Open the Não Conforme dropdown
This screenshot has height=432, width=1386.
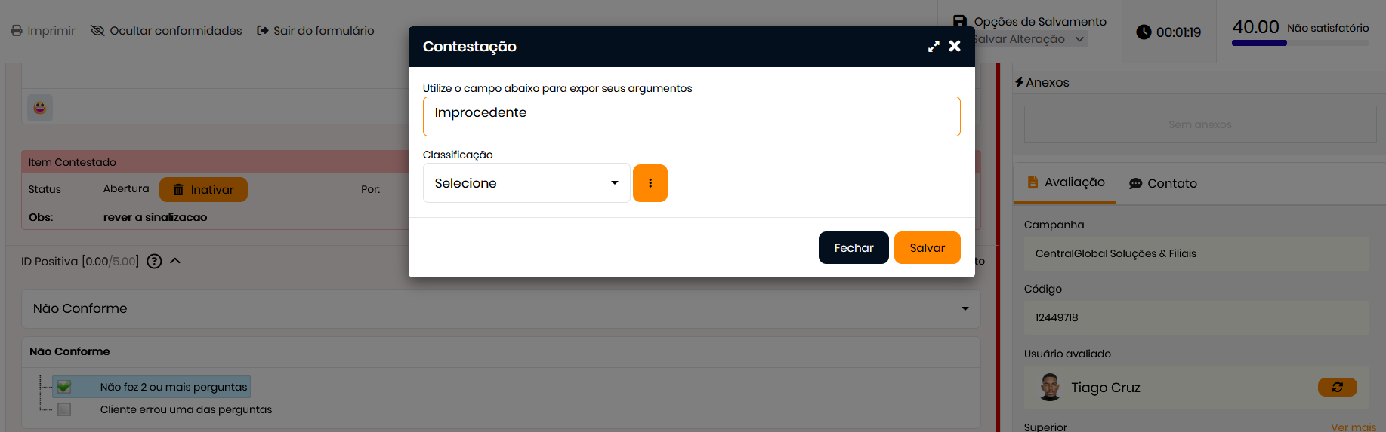[x=500, y=308]
